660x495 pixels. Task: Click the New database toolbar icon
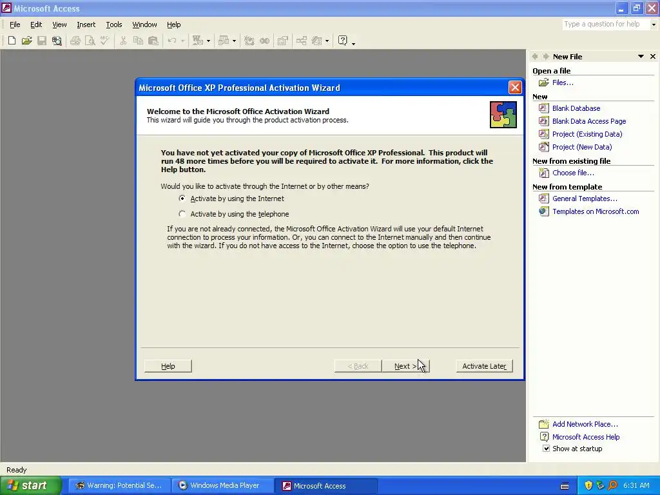pos(12,41)
